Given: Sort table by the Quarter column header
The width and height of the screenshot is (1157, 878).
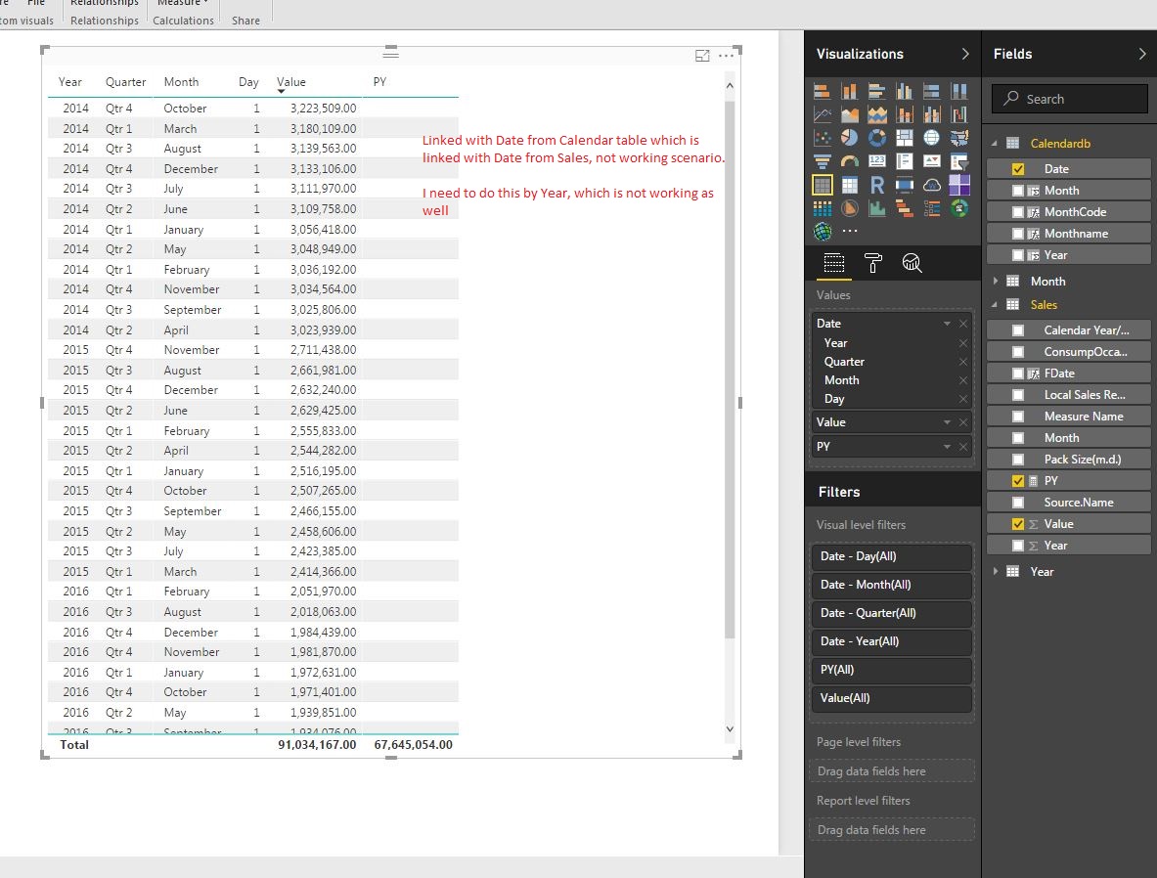Looking at the screenshot, I should 125,82.
